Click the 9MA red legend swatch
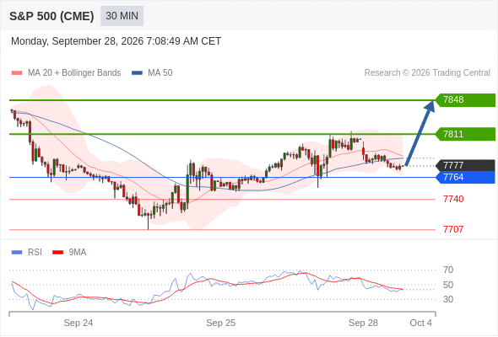The image size is (498, 337). (57, 253)
